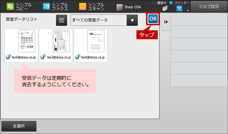Tap the document filing status icon
Image resolution: width=228 pixels, height=134 pixels.
(x=165, y=8)
